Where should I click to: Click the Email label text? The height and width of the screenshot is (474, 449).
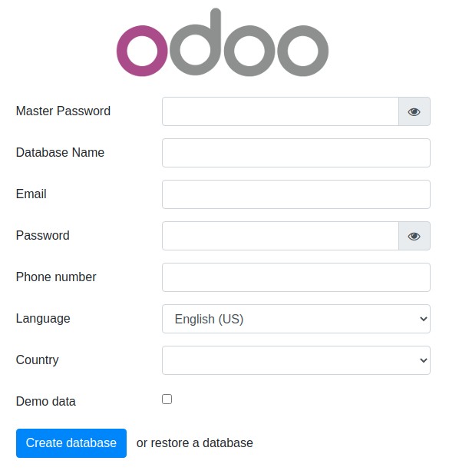pyautogui.click(x=31, y=194)
